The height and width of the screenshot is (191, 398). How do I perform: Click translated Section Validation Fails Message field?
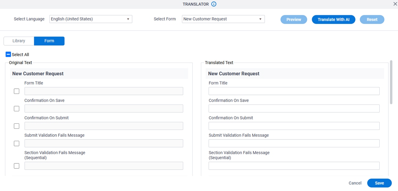294,166
